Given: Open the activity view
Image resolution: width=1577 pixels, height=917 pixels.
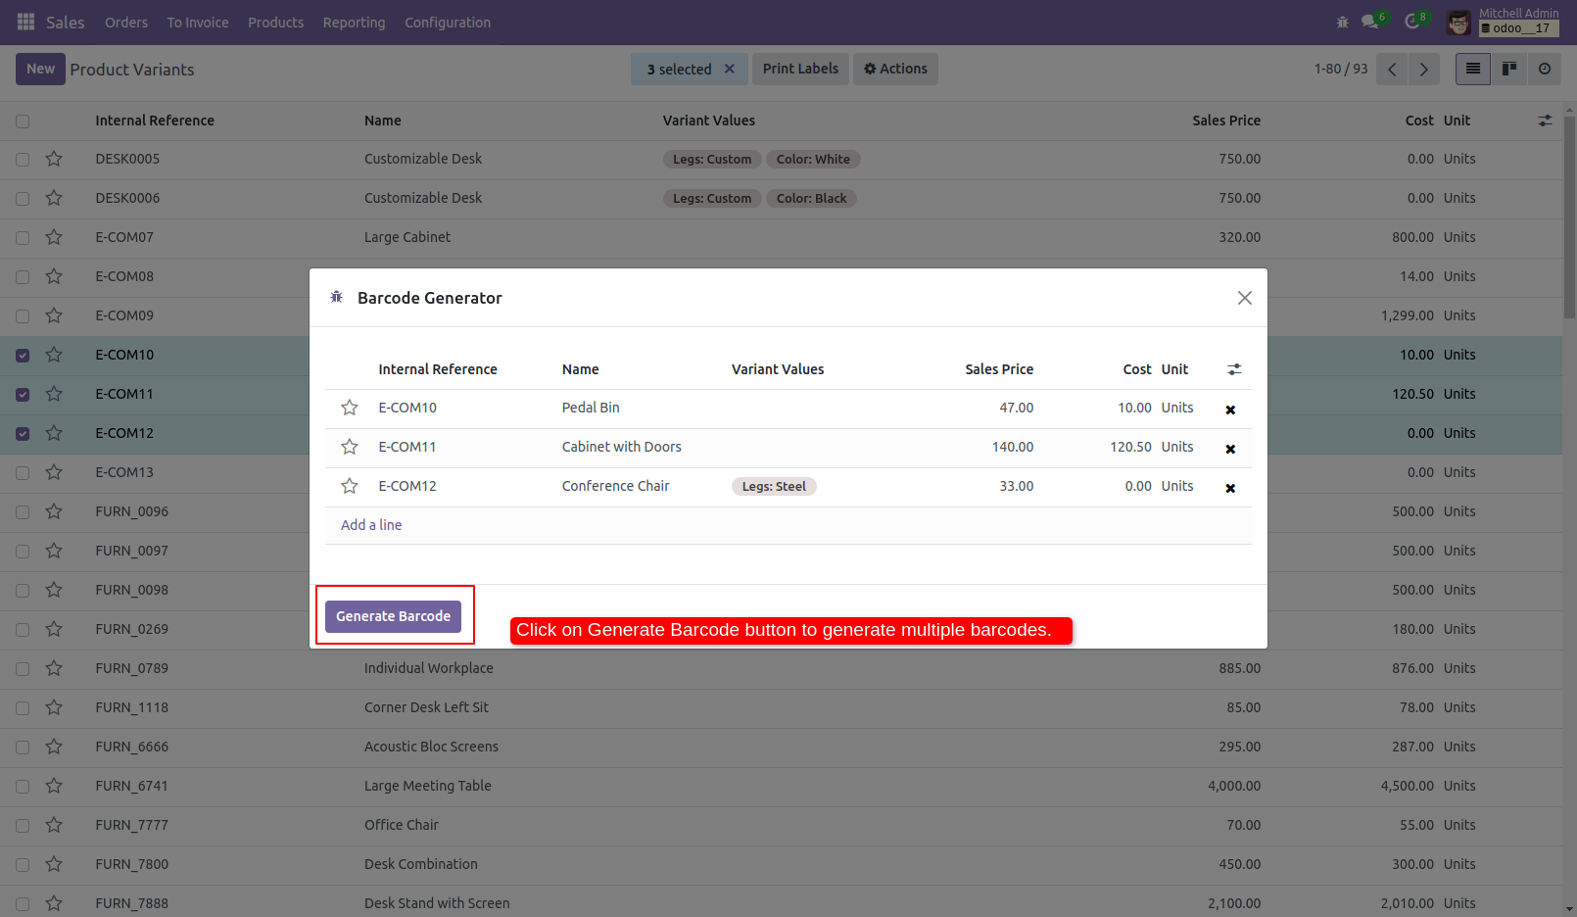Looking at the screenshot, I should coord(1545,69).
